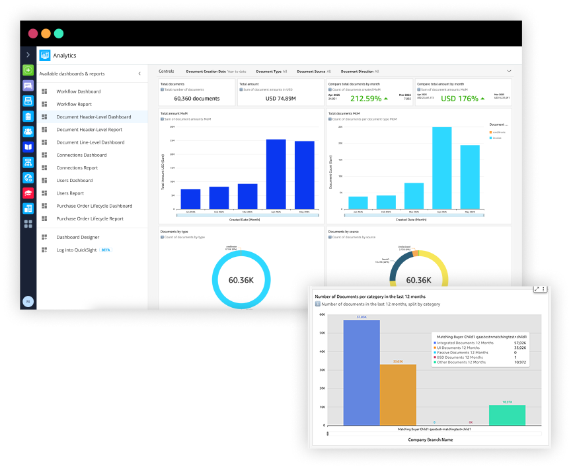Viewport: 571px width, 468px height.
Task: Open Users Dashboard
Action: click(x=74, y=181)
